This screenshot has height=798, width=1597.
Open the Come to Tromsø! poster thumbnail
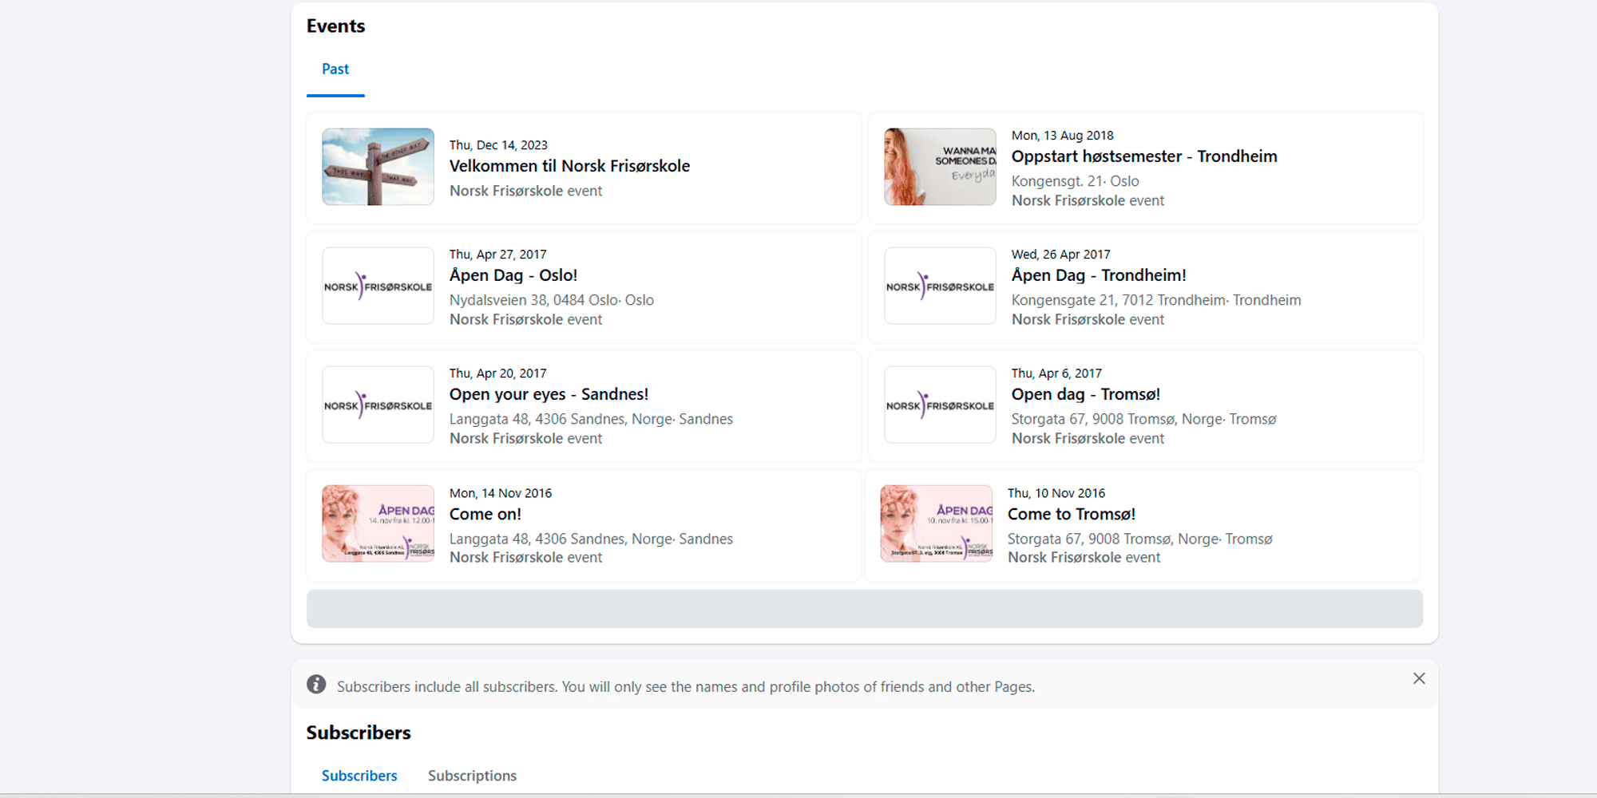pyautogui.click(x=936, y=523)
